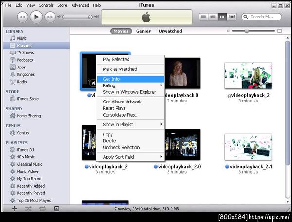Choose Copy from context menu
292x222 pixels.
click(130, 134)
